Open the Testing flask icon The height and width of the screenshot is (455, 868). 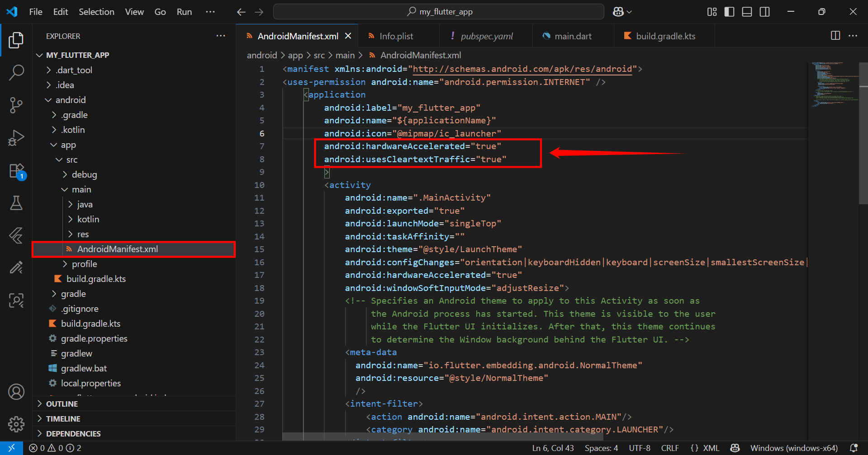pos(16,203)
